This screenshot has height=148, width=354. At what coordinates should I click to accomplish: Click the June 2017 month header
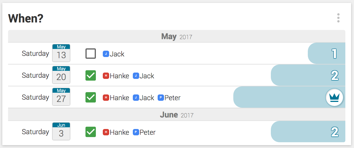coord(176,115)
